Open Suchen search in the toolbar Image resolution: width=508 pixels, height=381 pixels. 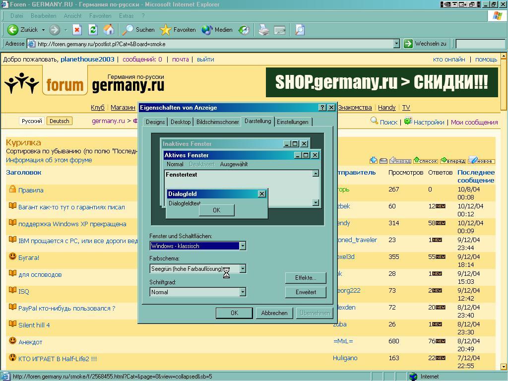pyautogui.click(x=138, y=30)
